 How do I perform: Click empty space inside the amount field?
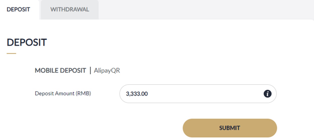pos(206,94)
